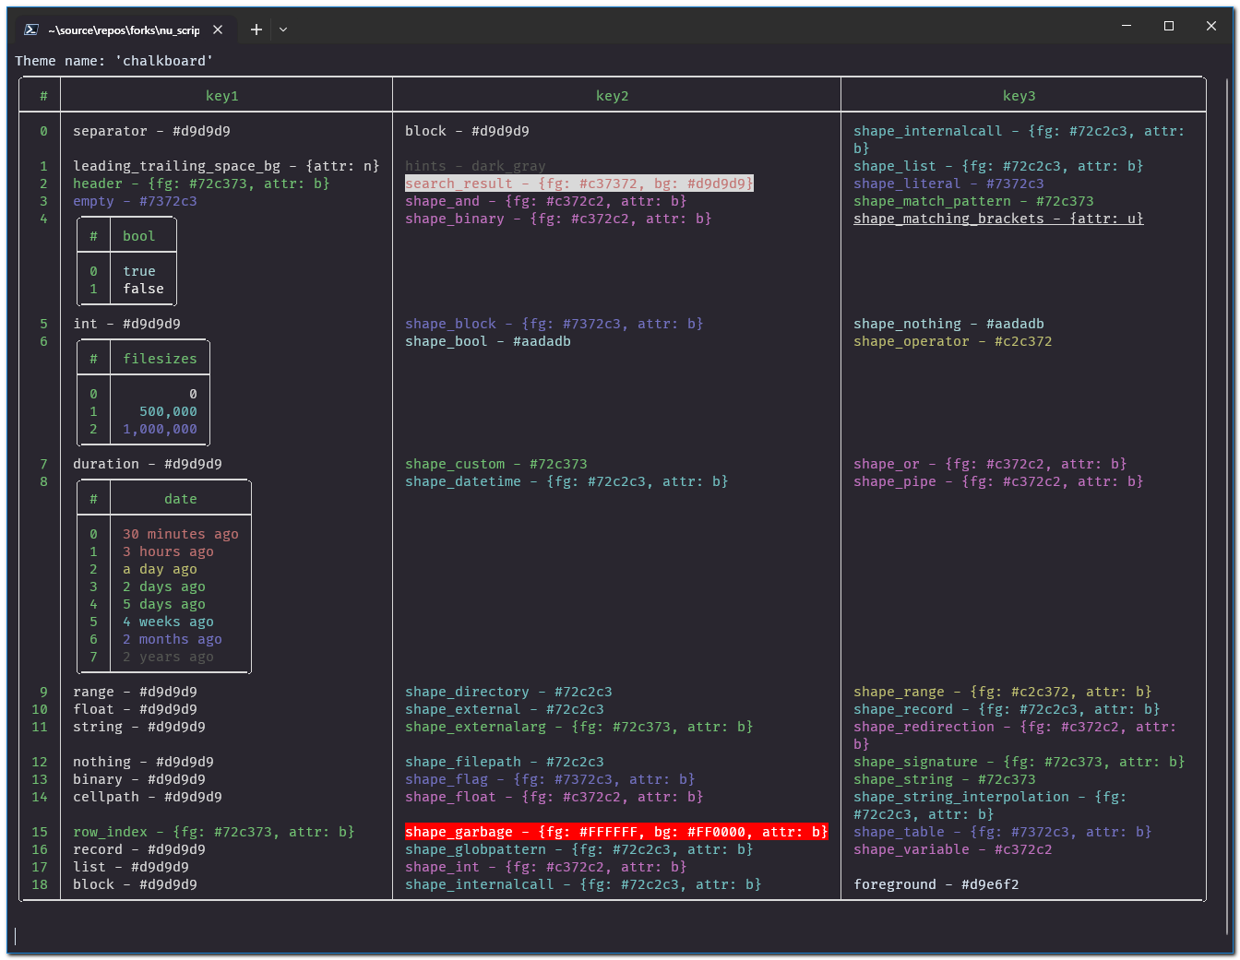Click the key2 column header

pos(613,96)
